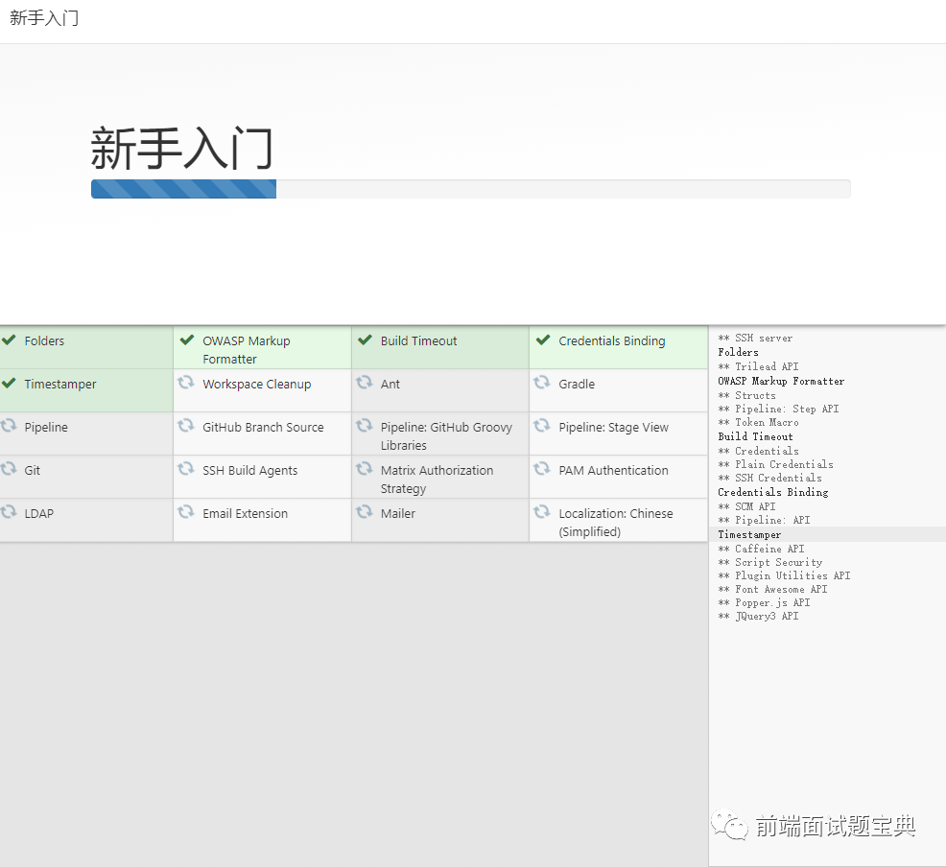
Task: Select the Build Timeout plugin label
Action: [x=418, y=340]
